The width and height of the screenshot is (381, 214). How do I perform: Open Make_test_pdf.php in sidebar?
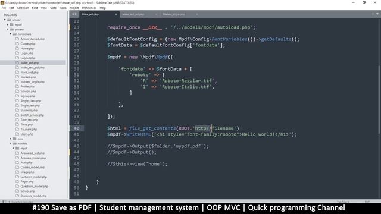coord(32,67)
